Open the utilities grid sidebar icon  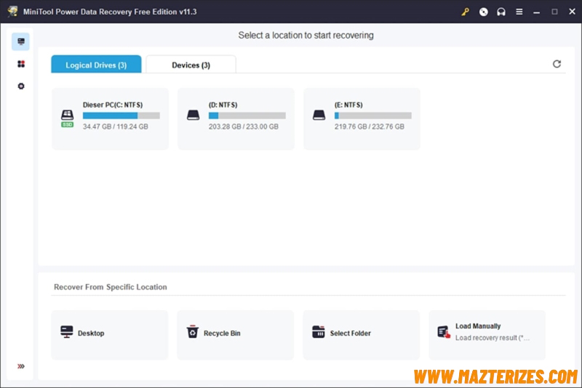(21, 64)
